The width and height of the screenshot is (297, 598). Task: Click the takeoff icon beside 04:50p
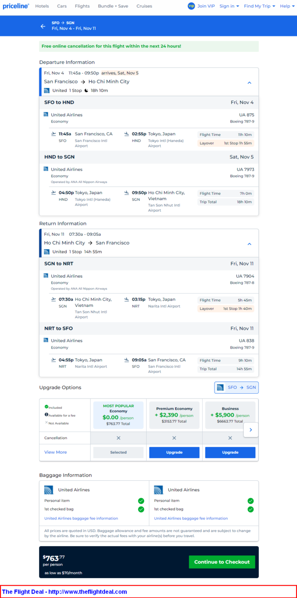coord(54,193)
